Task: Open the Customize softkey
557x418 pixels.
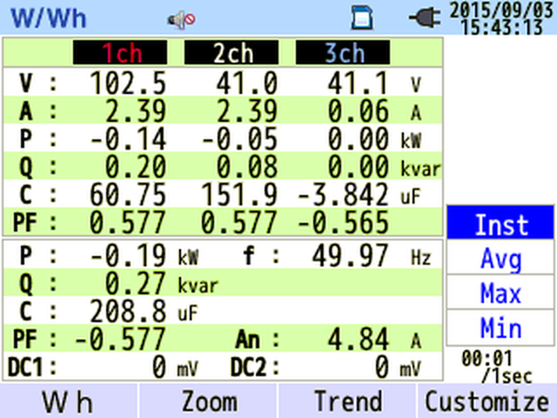Action: tap(487, 401)
